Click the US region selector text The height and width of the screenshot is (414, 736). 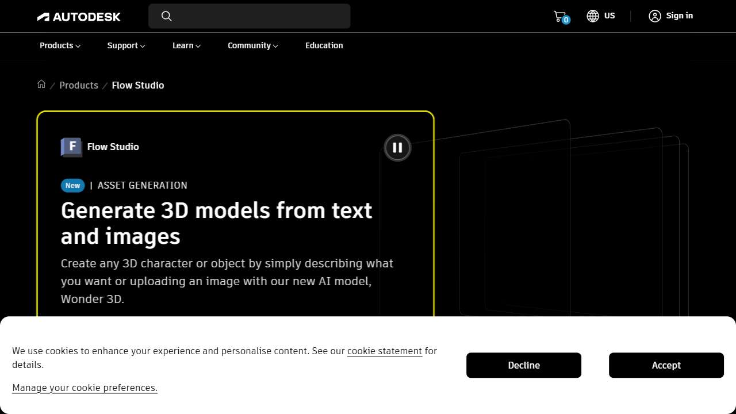coord(609,16)
